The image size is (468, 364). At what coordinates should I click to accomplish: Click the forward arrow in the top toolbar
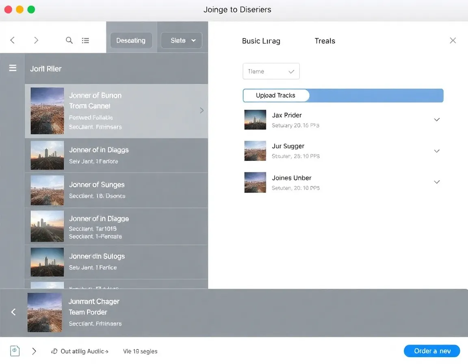pos(36,40)
